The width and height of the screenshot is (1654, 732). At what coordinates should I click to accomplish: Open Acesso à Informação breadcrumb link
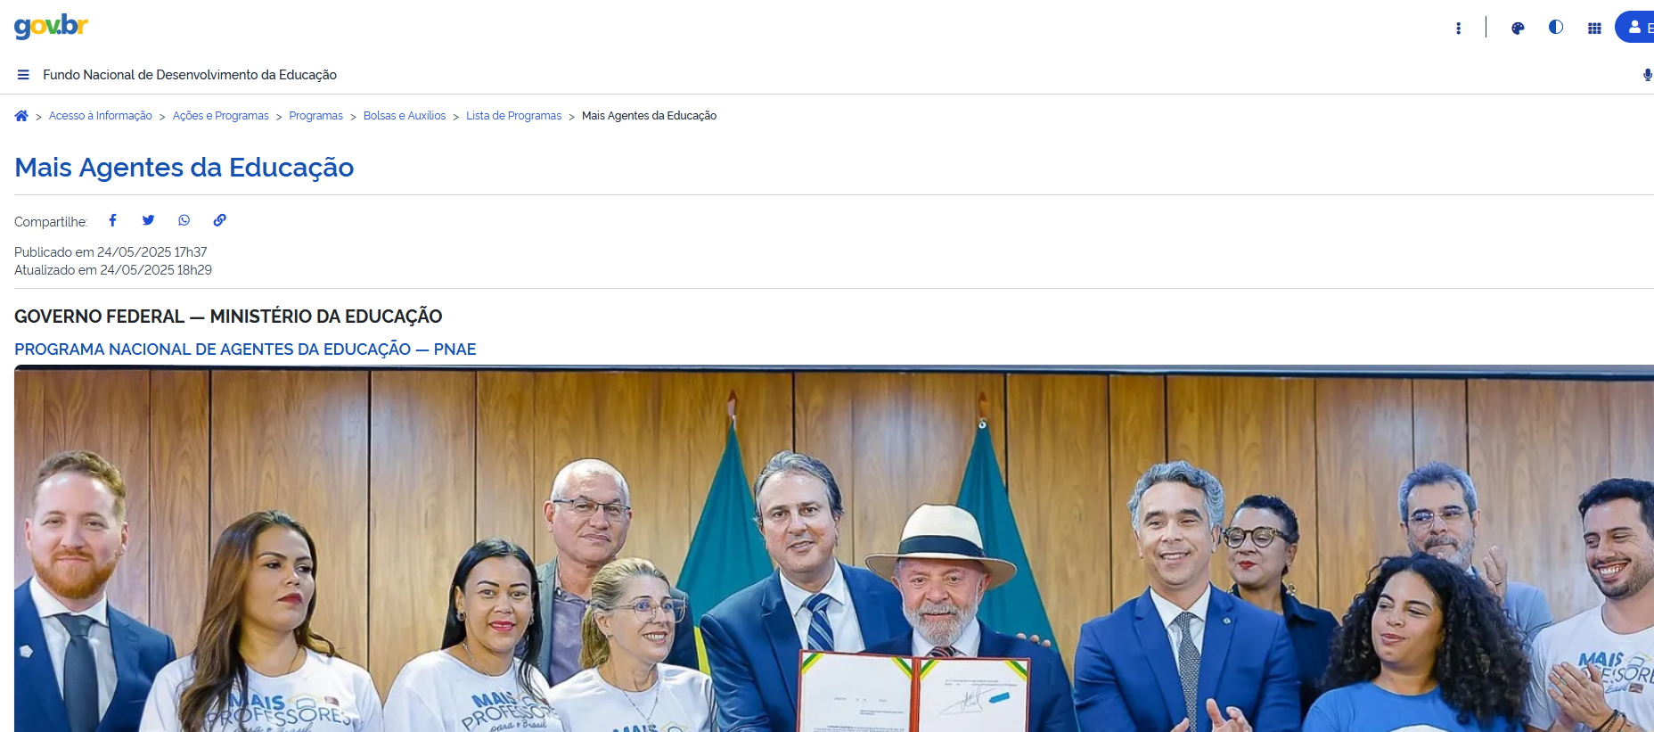click(101, 116)
